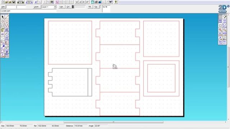Click the Fill button
The height and width of the screenshot is (129, 230).
click(90, 7)
